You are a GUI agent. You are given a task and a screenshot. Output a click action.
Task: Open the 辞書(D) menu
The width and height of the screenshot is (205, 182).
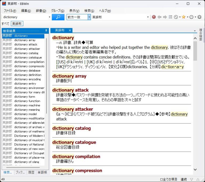pyautogui.click(x=41, y=11)
